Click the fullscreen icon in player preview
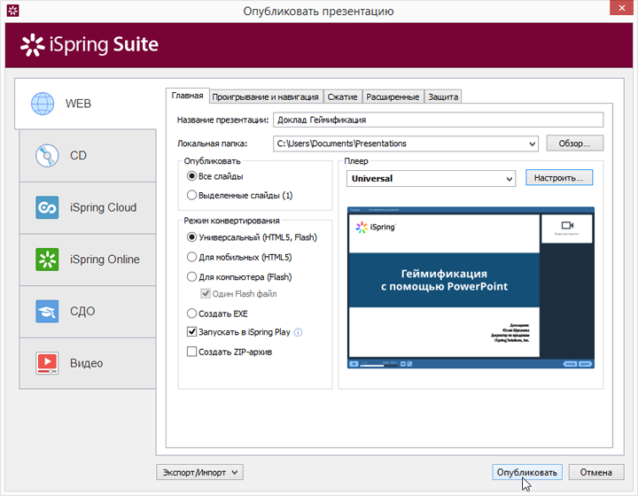Screen dimensions: 638x496 409,364
